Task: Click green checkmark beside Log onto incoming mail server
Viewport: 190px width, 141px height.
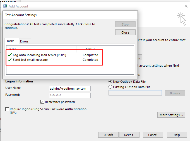Action: [10, 55]
